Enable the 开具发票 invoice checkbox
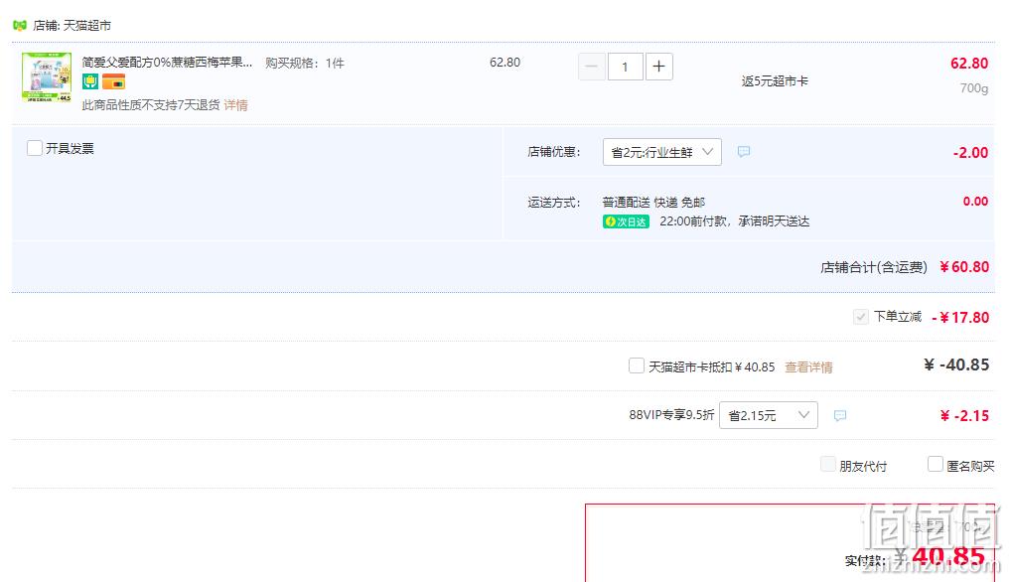The image size is (1010, 582). [x=35, y=148]
